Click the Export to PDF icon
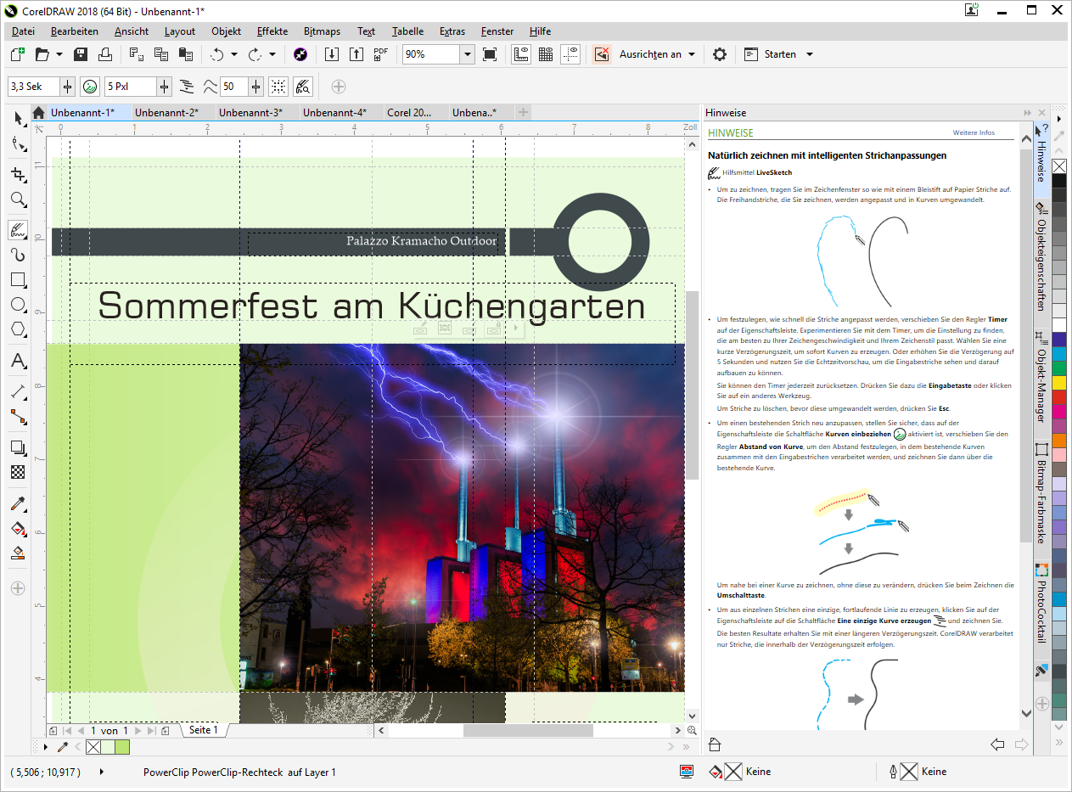1072x792 pixels. (381, 54)
